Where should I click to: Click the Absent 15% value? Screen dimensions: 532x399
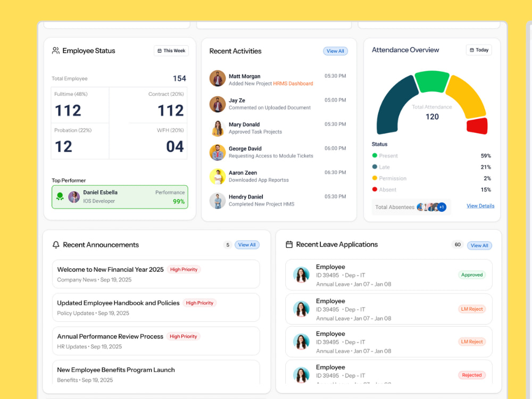(x=486, y=190)
